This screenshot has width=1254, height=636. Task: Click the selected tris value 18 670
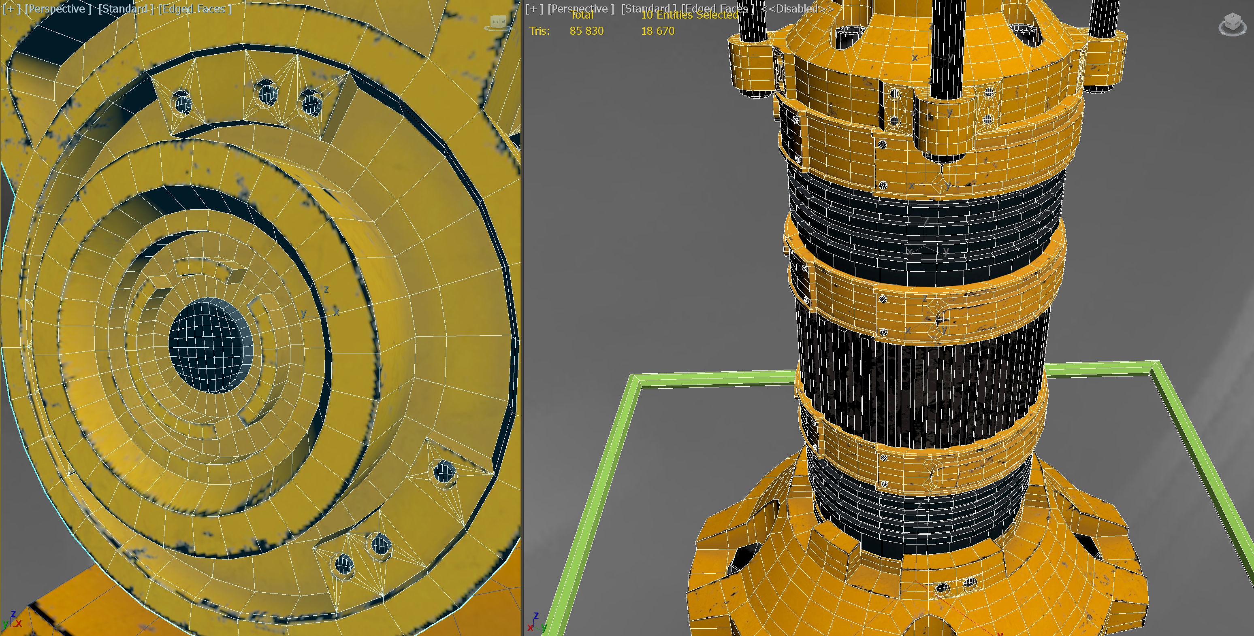pos(658,31)
